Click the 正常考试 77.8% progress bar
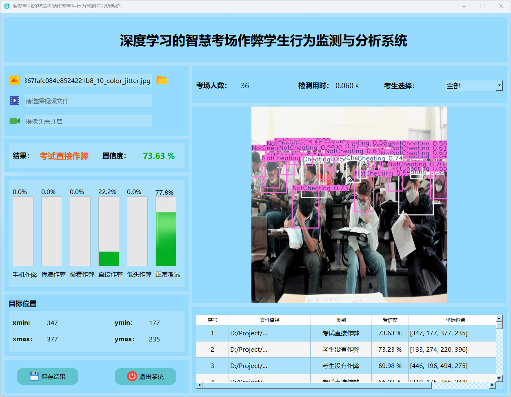Viewport: 511px width, 397px height. [x=166, y=231]
